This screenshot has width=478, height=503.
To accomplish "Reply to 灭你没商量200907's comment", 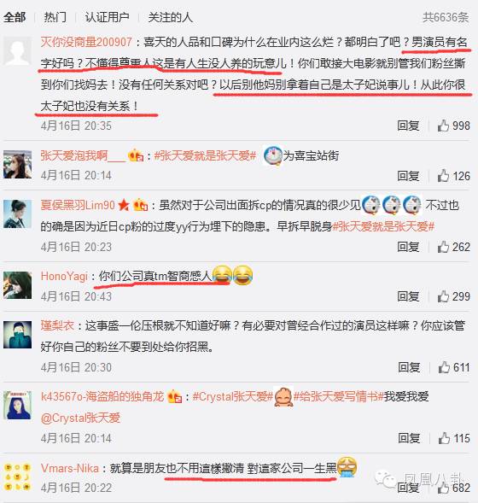I will (408, 126).
